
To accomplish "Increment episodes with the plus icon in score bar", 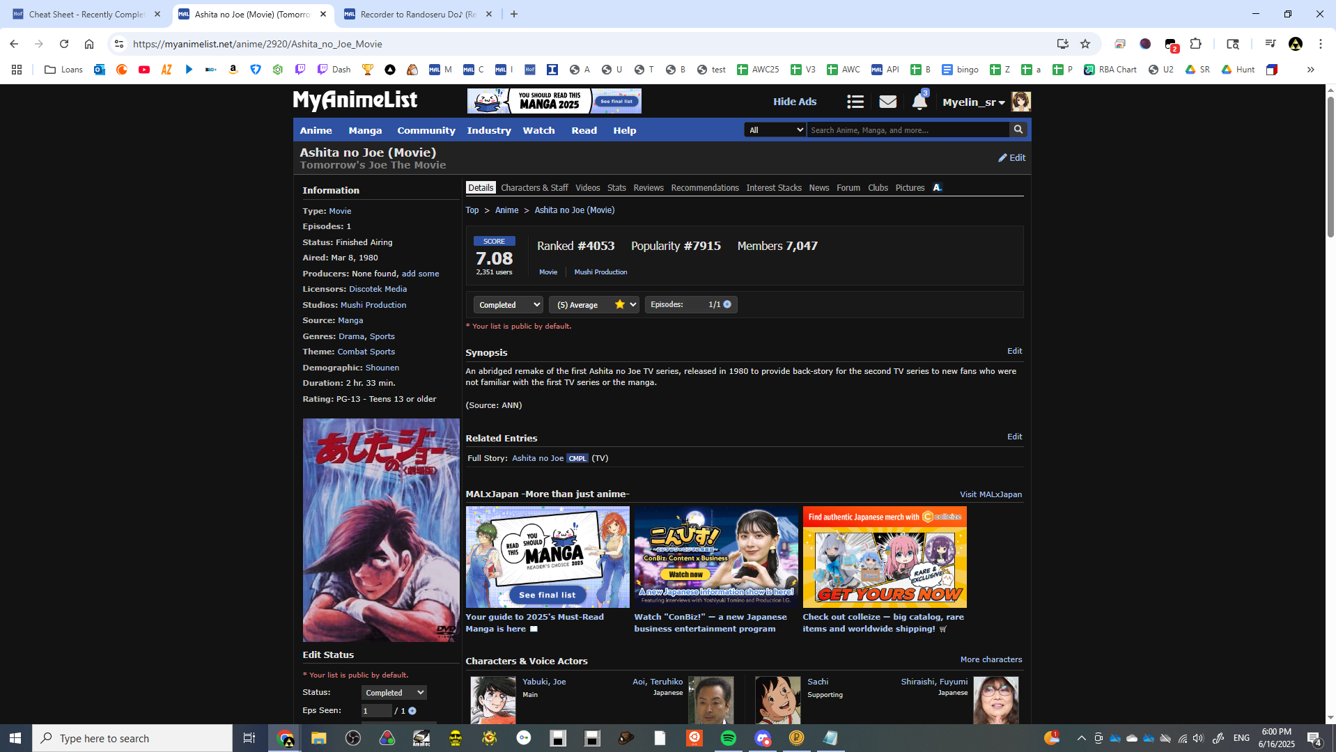I will pos(727,304).
